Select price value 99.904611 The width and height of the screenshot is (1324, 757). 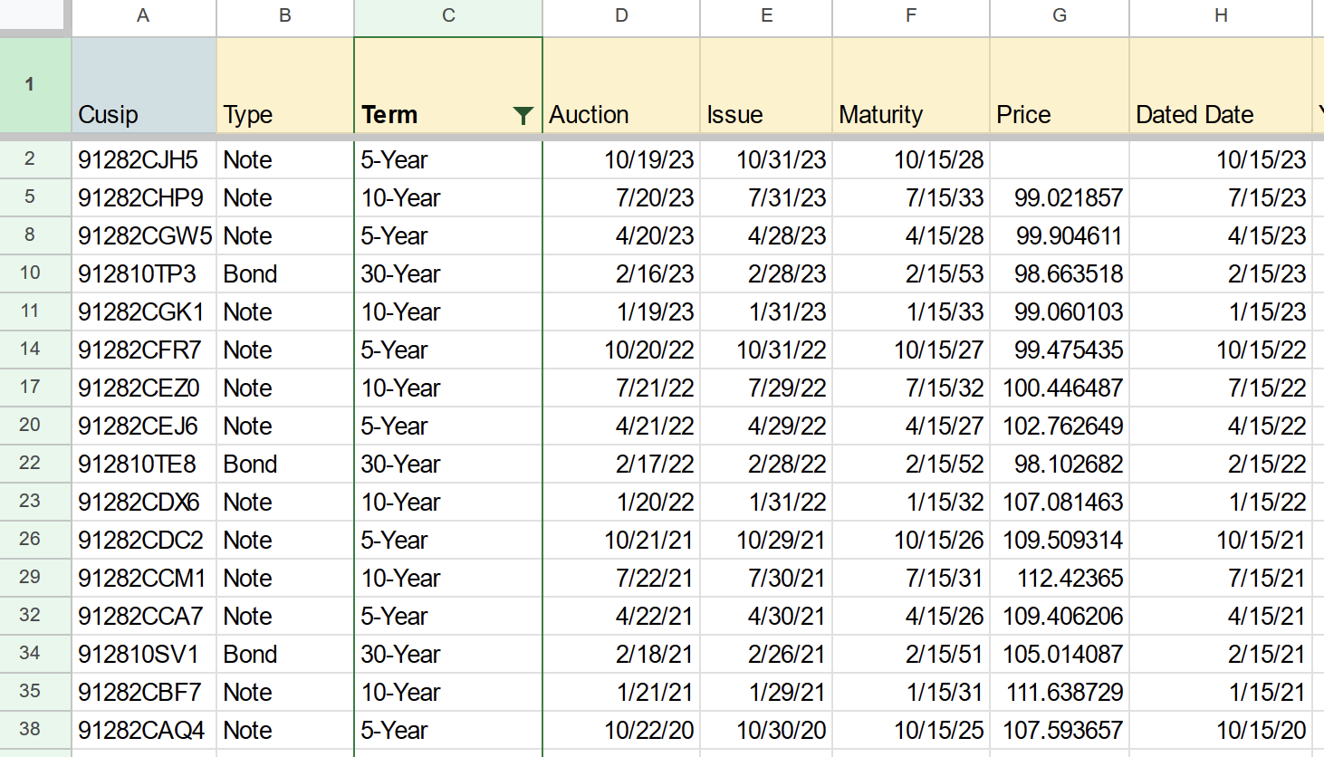pos(1060,235)
